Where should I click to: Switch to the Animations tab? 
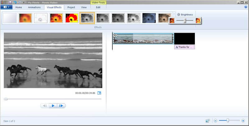(34, 7)
